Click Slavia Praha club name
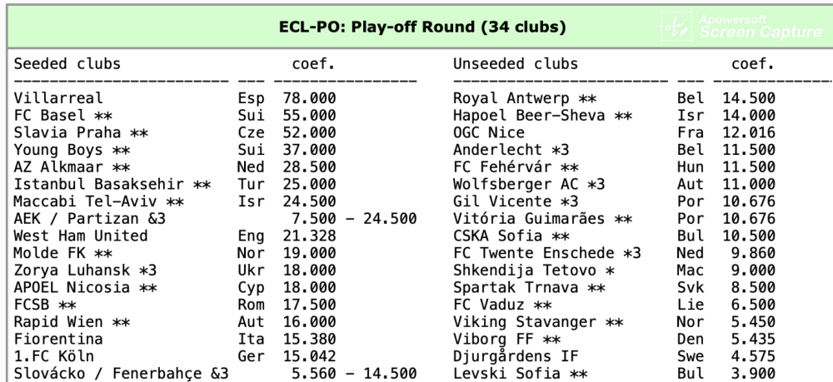 click(x=67, y=132)
